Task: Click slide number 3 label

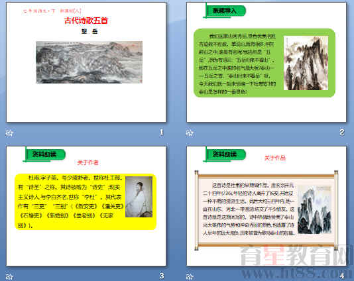Action: 162,276
